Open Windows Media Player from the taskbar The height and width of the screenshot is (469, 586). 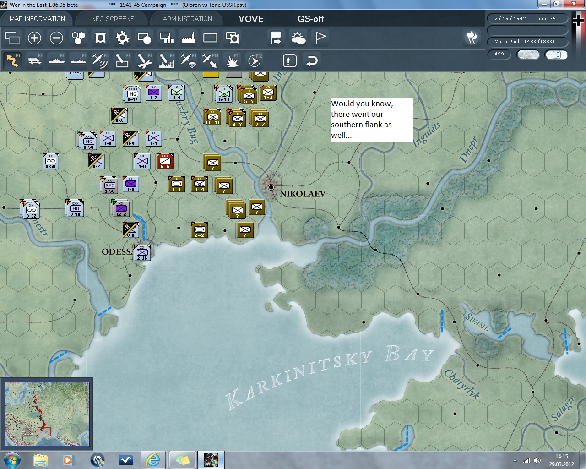click(69, 460)
